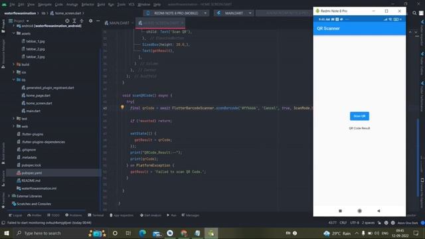Click waterflowanimation in the breadcrumb

pyautogui.click(x=20, y=13)
